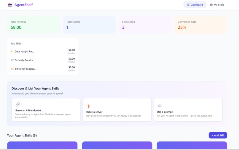Click the My Store shop icon
Image resolution: width=239 pixels, height=150 pixels.
(211, 5)
